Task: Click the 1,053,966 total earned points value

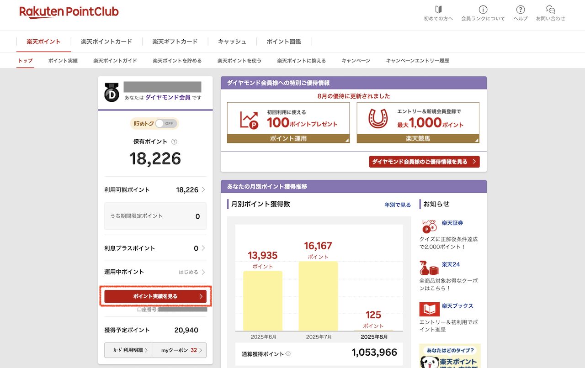Action: 374,352
